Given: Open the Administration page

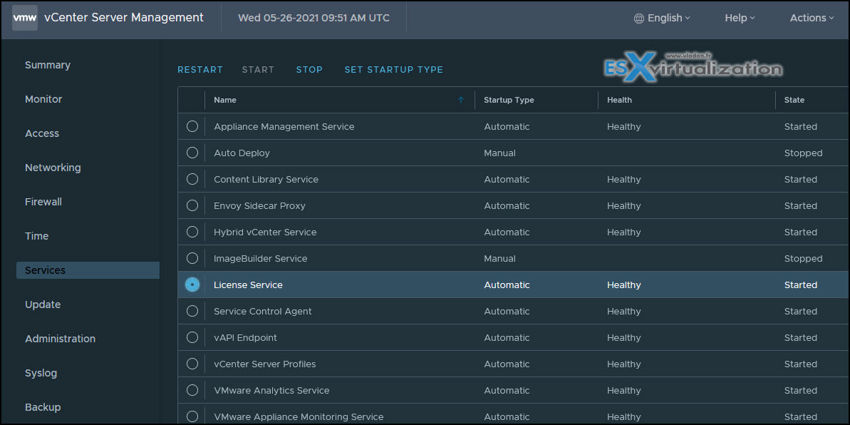Looking at the screenshot, I should 60,339.
